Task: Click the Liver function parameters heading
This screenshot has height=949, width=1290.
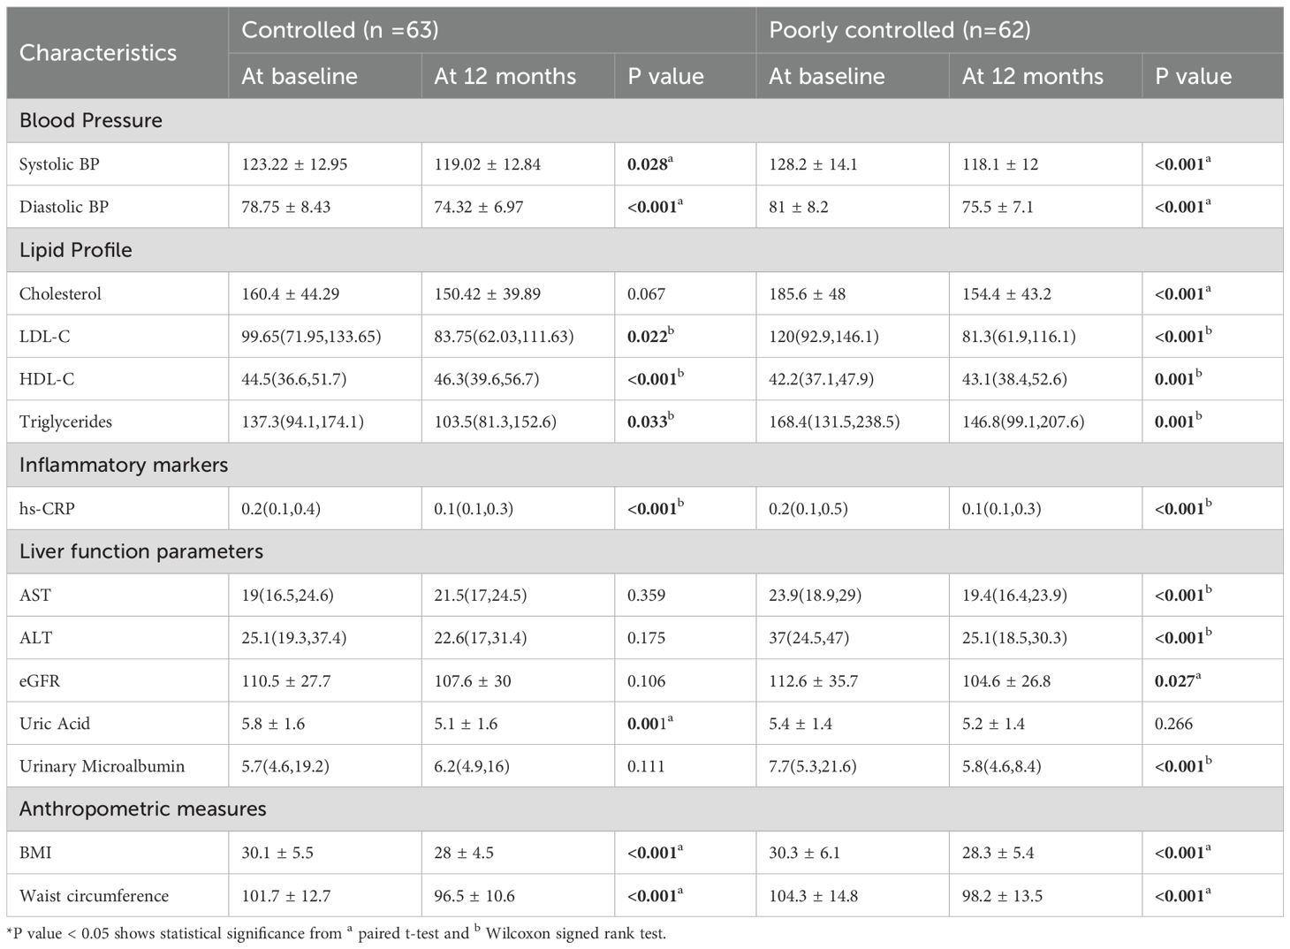Action: (x=141, y=551)
